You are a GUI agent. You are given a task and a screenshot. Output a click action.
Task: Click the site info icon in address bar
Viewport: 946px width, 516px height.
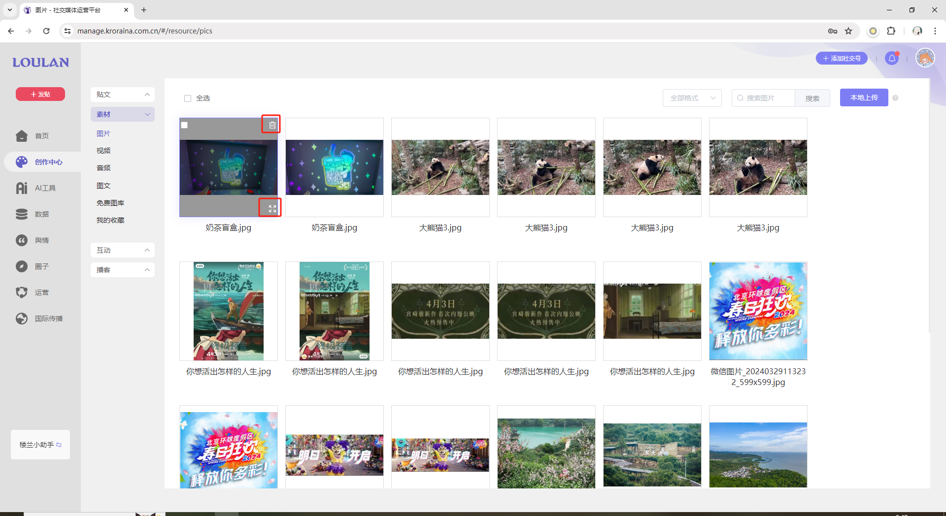[68, 31]
